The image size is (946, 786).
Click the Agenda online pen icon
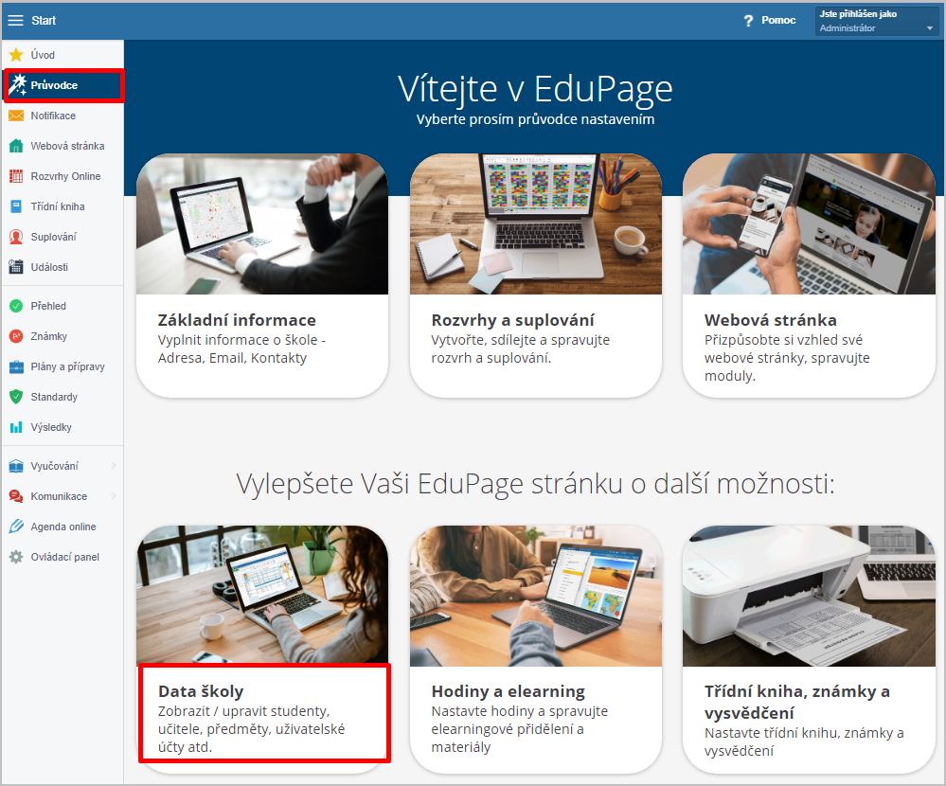point(16,527)
